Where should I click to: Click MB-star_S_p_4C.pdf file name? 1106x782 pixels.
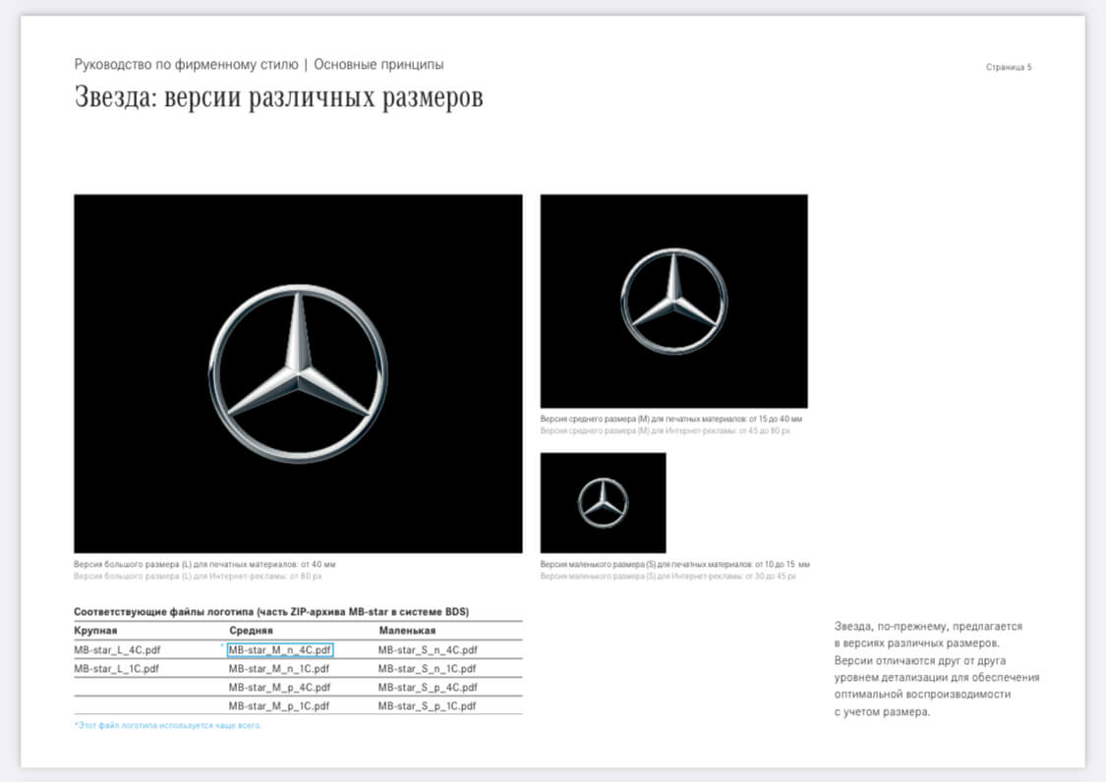coord(428,687)
